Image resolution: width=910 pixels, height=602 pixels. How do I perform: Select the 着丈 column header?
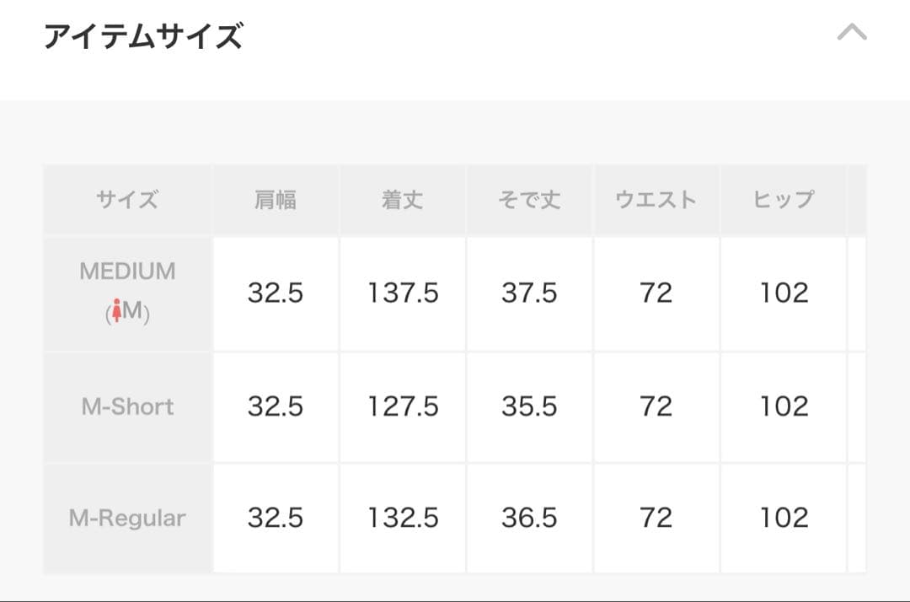pyautogui.click(x=402, y=200)
